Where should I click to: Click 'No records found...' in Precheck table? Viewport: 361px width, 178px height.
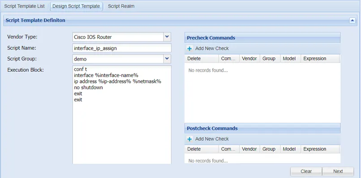click(208, 70)
